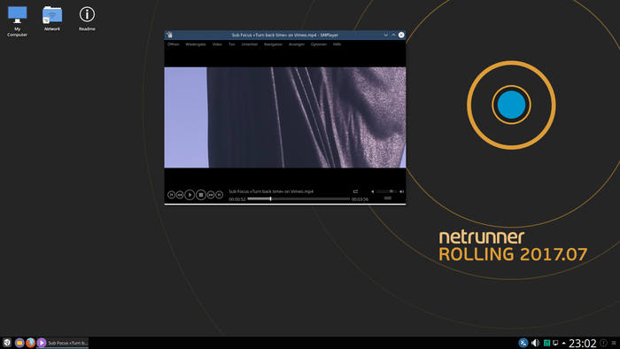Open the Wiedergabe menu
Viewport: 620px width, 349px height.
pos(196,44)
